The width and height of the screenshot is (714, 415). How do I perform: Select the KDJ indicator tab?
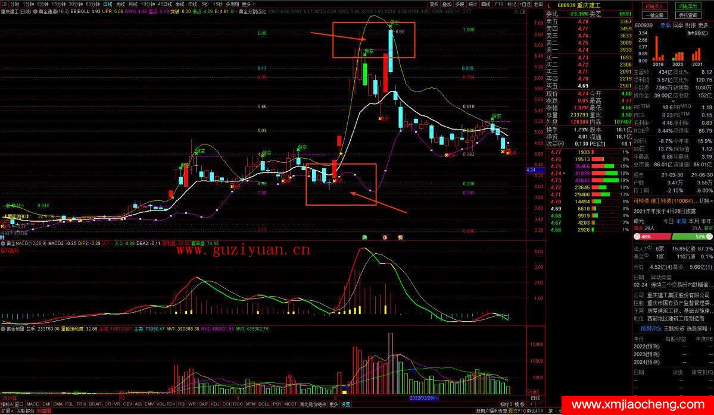pos(215,404)
